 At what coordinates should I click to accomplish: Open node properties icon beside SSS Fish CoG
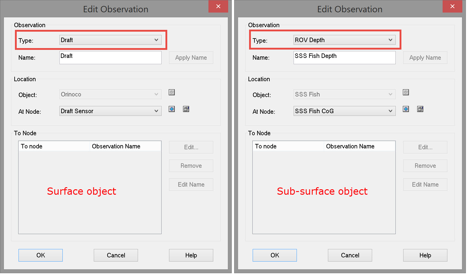coord(420,109)
